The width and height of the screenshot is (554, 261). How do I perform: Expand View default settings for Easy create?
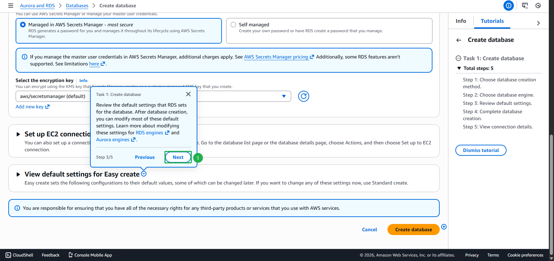[18, 174]
